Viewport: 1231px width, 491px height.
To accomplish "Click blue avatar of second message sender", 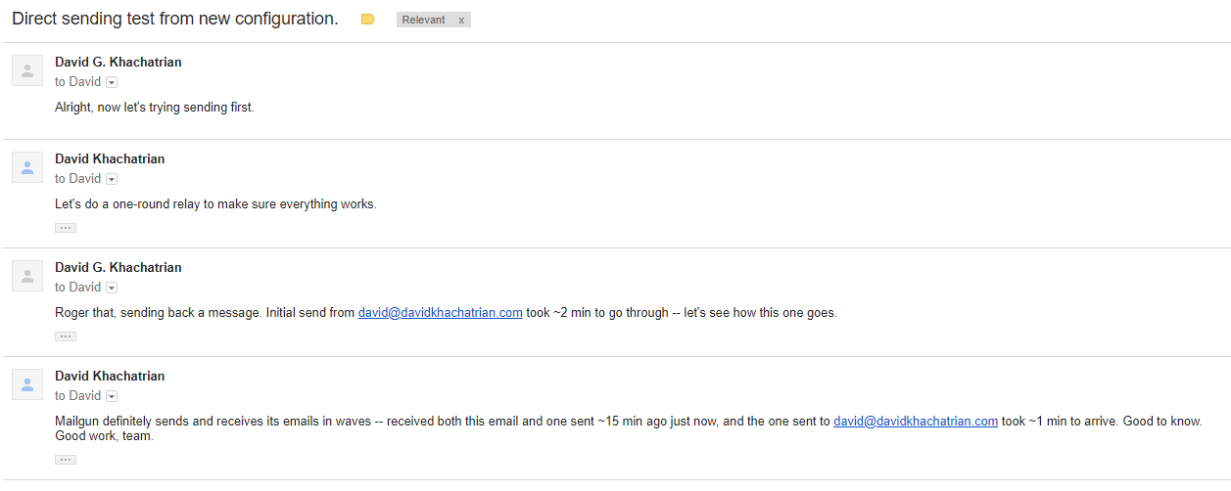I will [x=27, y=167].
